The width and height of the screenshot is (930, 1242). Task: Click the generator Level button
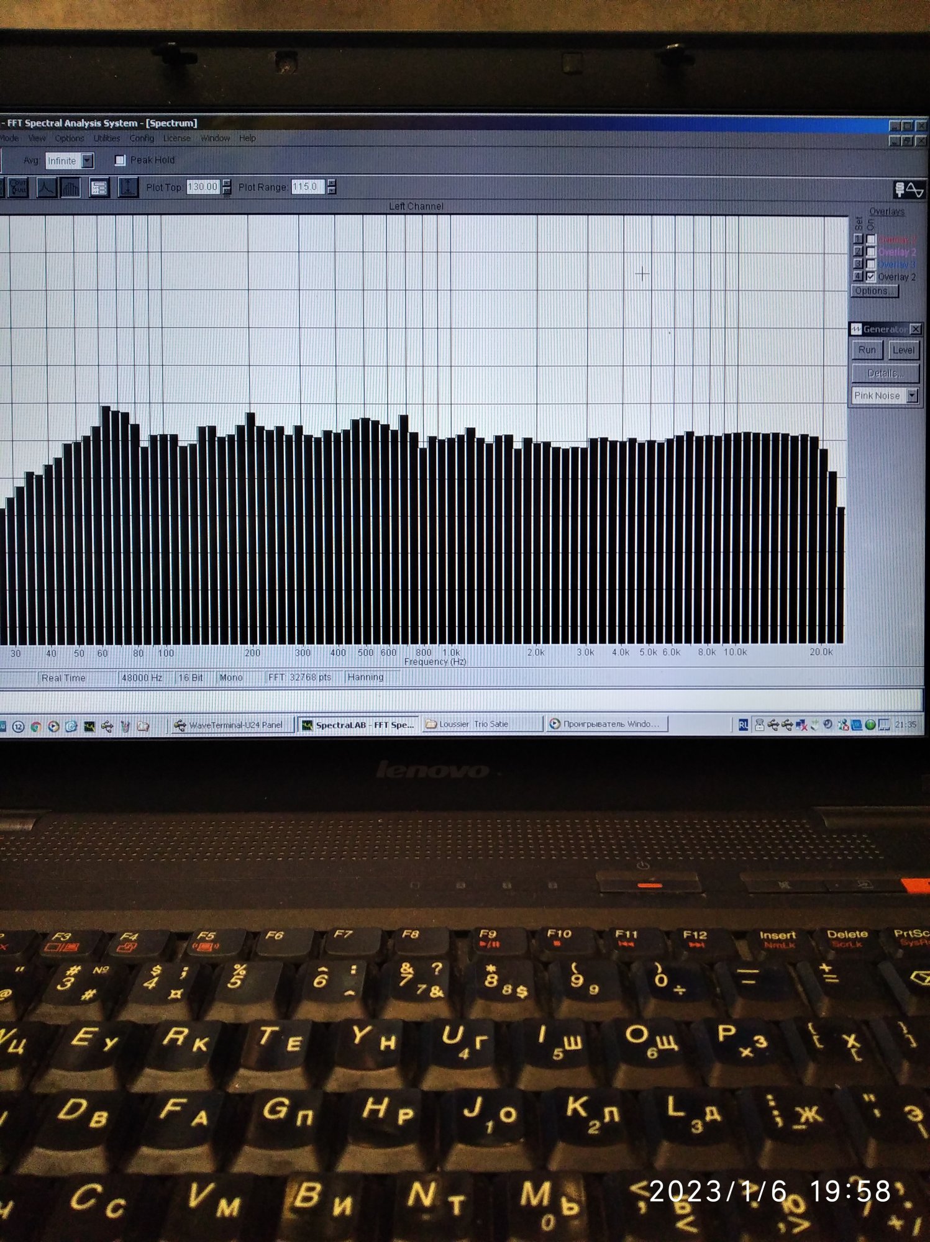click(903, 350)
